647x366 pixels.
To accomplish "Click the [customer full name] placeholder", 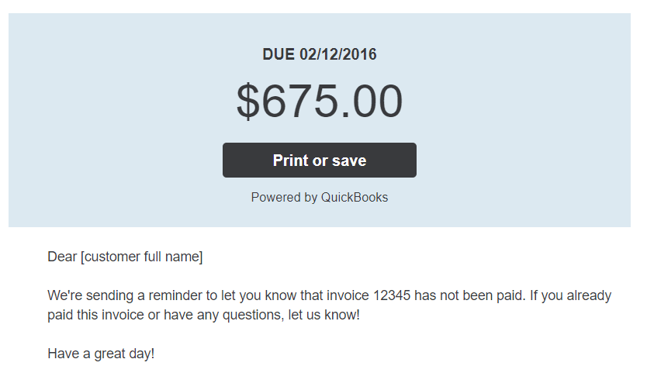I will point(141,257).
